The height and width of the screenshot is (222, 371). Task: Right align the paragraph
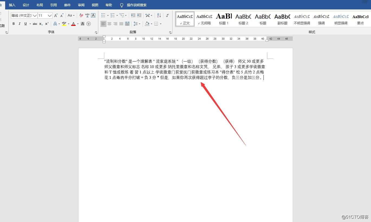pos(115,24)
